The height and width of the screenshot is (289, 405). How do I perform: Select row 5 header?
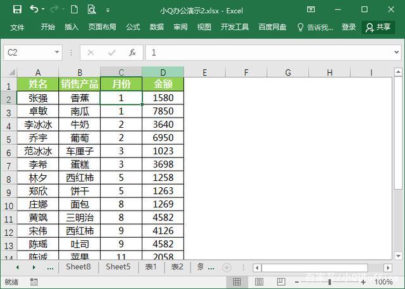tap(8, 138)
